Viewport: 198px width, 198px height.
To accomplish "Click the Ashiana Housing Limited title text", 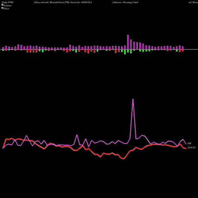I will 125,2.
